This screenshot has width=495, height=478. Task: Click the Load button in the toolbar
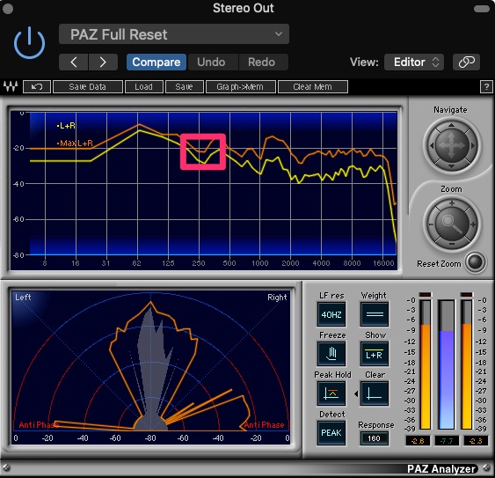point(144,86)
